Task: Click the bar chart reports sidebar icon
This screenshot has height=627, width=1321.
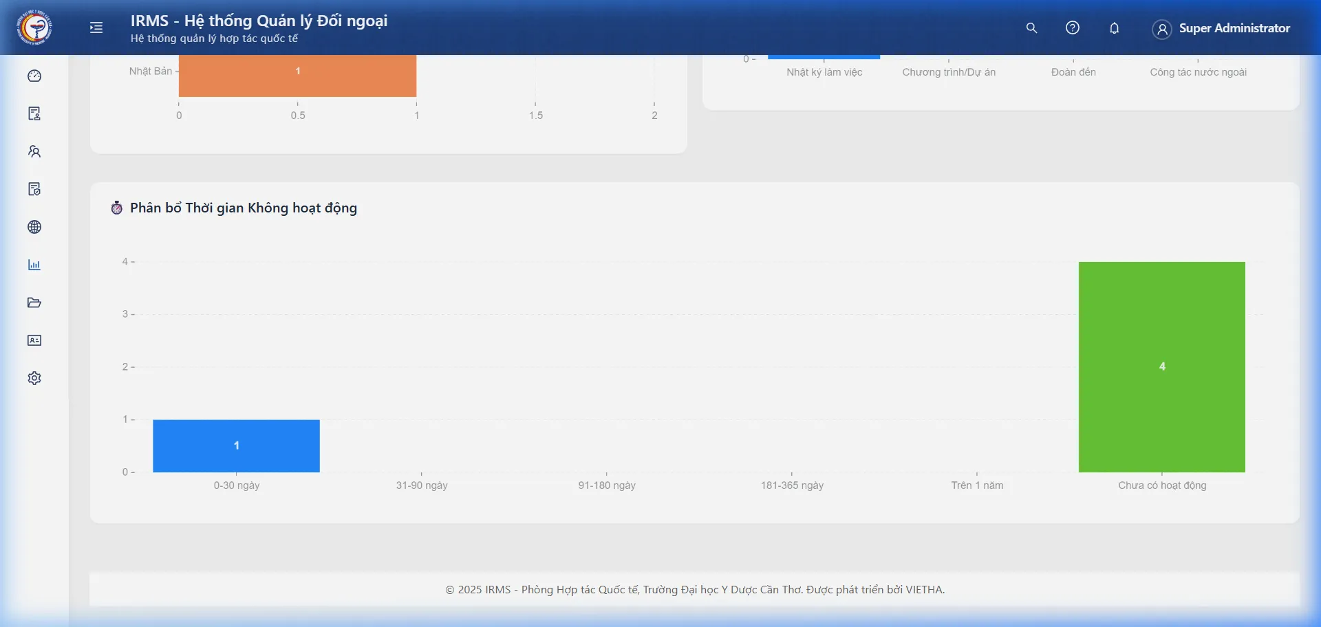Action: [x=34, y=265]
